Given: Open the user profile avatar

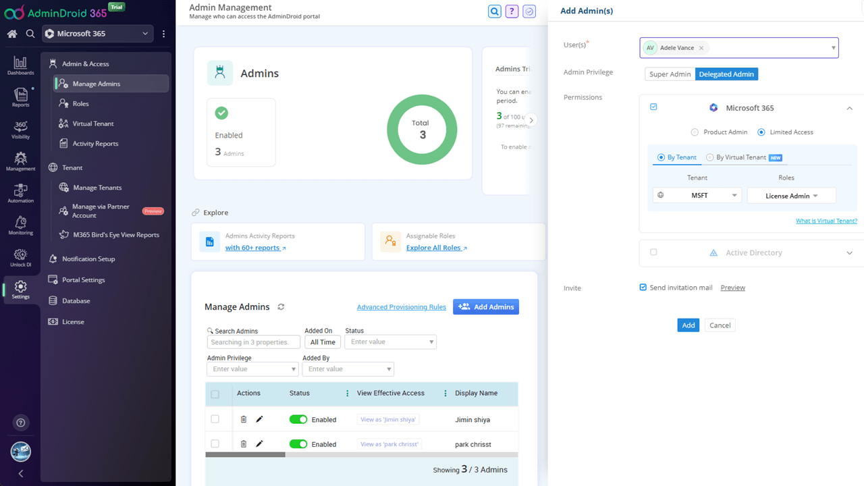Looking at the screenshot, I should coord(21,452).
